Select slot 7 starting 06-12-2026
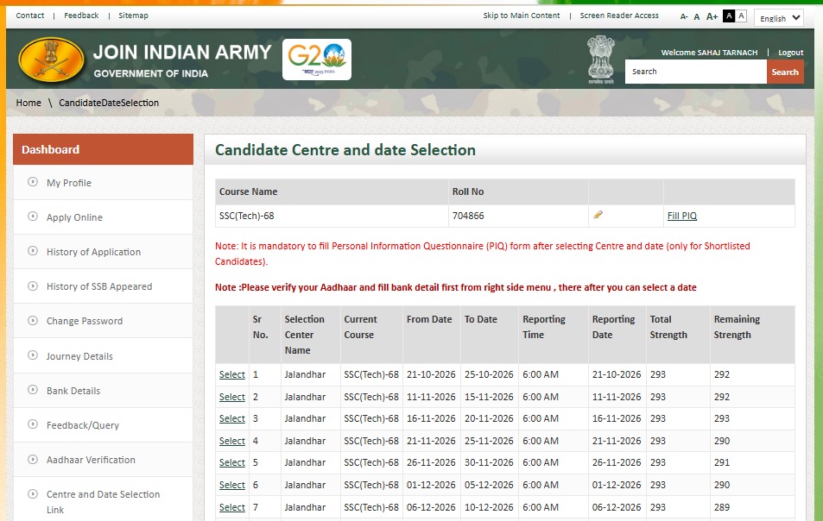The height and width of the screenshot is (521, 823). click(232, 508)
